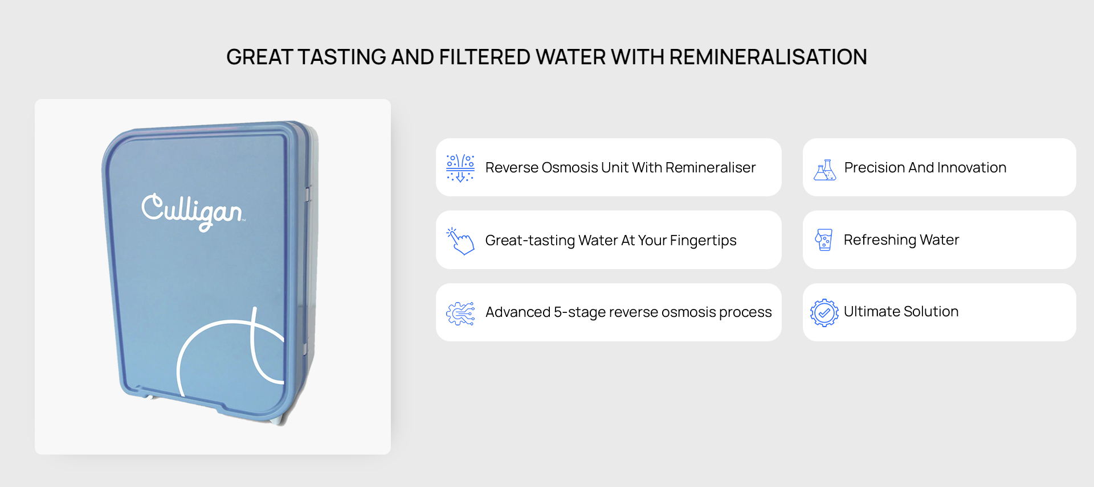This screenshot has width=1094, height=487.
Task: Select Advanced 5-stage reverse osmosis process card
Action: [609, 312]
